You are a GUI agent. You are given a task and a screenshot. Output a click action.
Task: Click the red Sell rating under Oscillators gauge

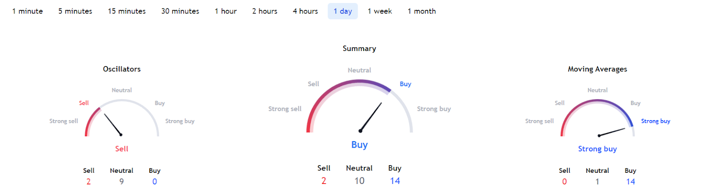[121, 149]
